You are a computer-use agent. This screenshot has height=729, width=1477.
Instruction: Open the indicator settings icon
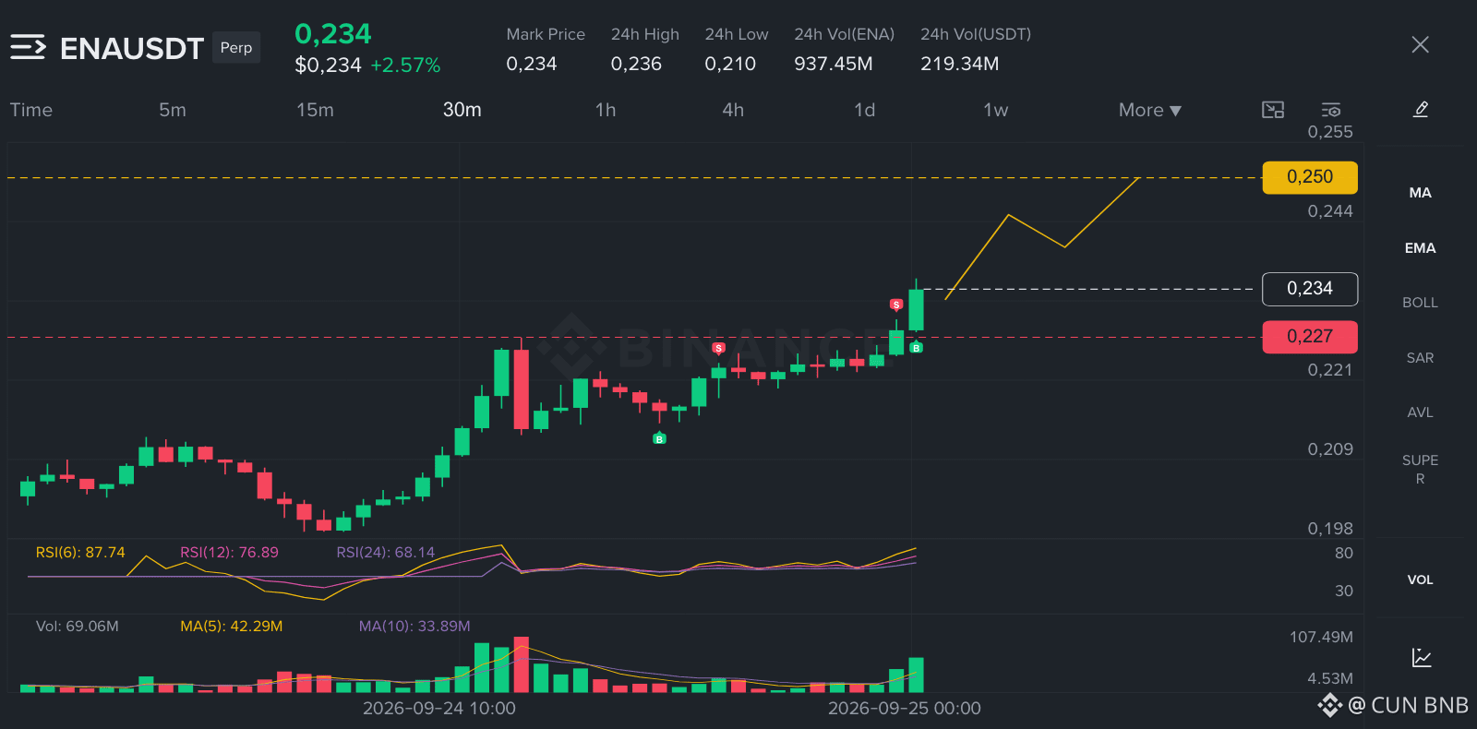1330,110
